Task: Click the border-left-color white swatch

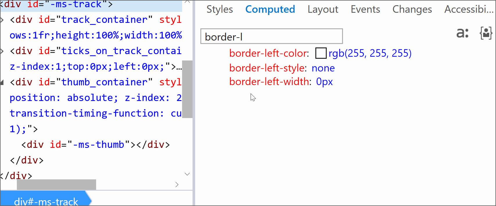Action: (321, 53)
